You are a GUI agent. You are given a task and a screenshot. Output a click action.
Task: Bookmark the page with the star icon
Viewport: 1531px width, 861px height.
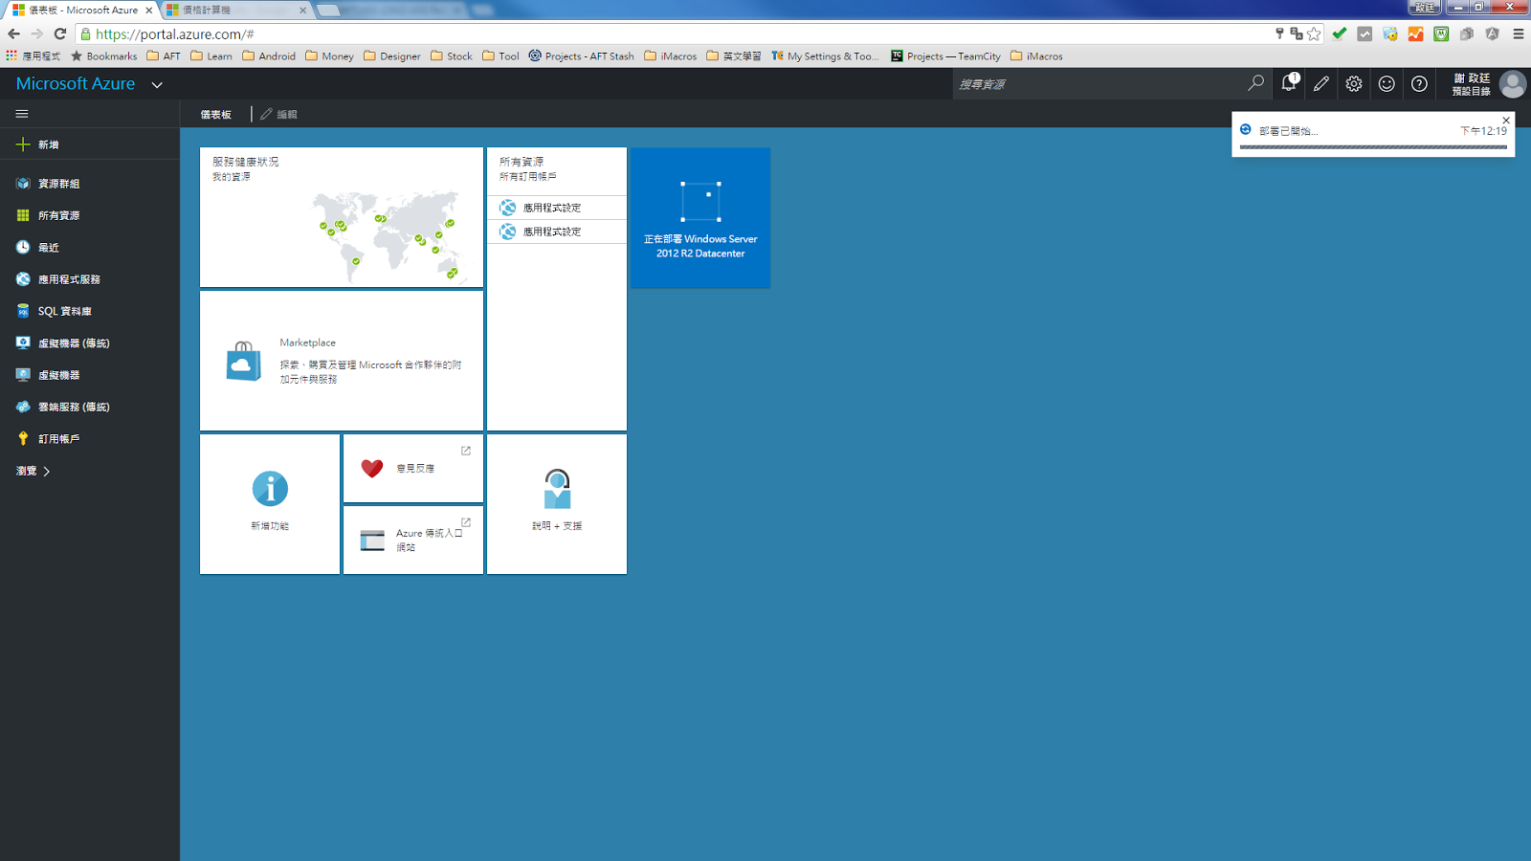click(1314, 33)
